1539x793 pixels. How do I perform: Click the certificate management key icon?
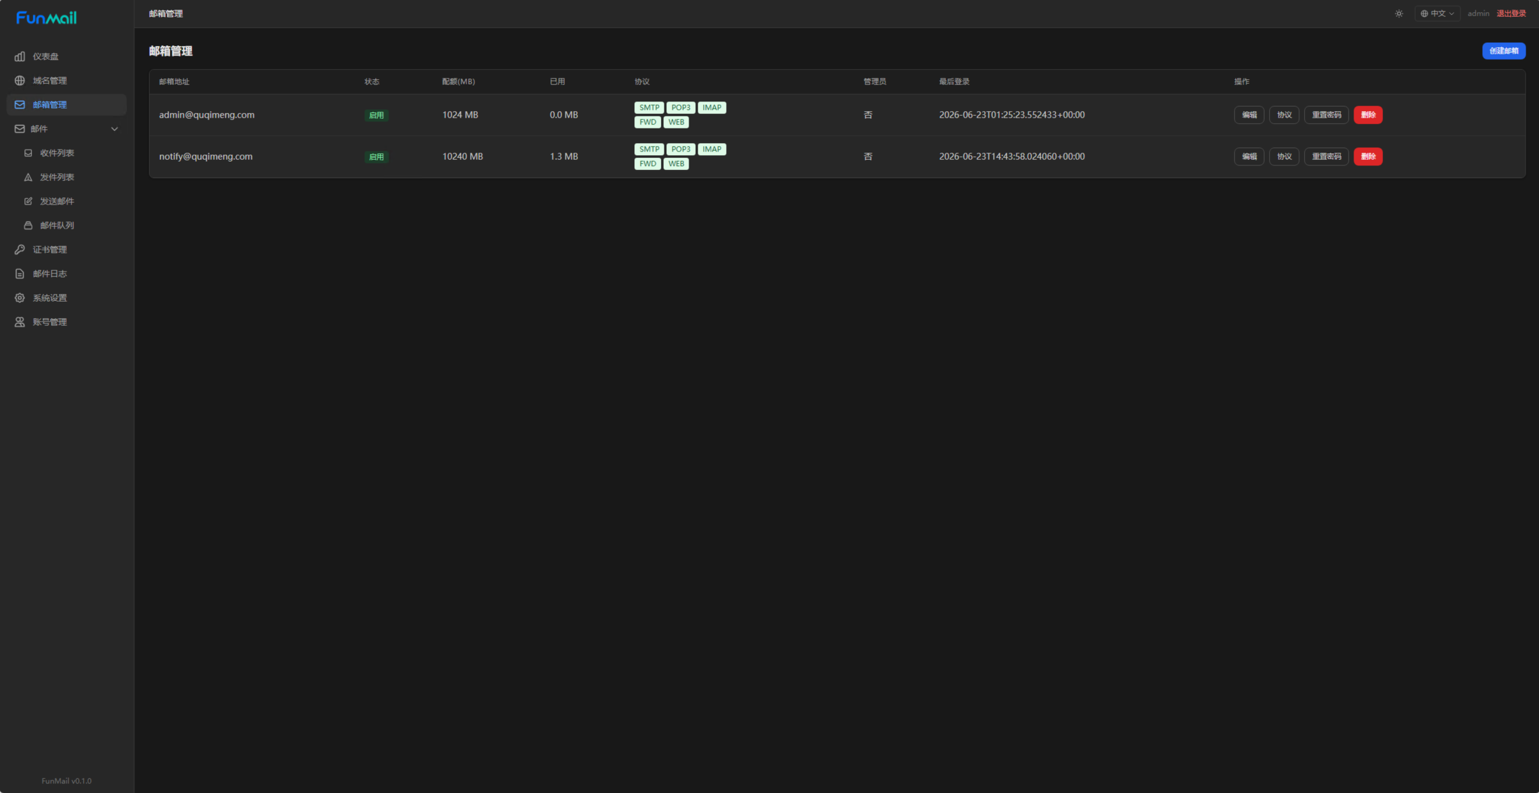pos(20,250)
